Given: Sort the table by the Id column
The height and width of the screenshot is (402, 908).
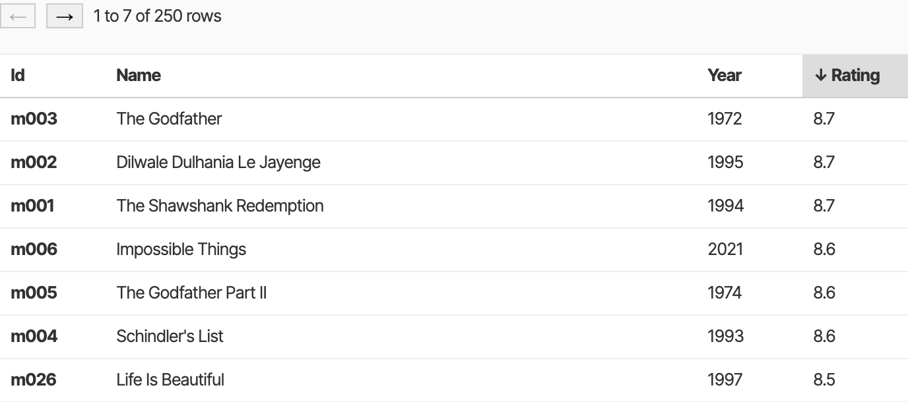Looking at the screenshot, I should [18, 75].
